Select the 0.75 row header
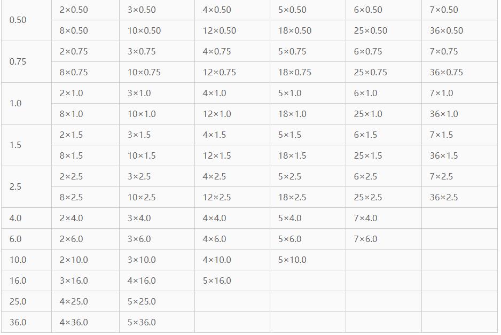501x335 pixels. 18,61
